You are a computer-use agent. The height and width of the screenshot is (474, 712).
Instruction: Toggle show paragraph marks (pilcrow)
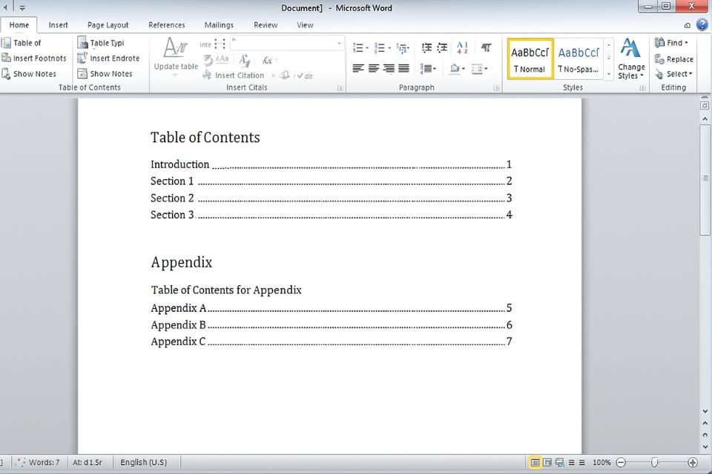(486, 47)
